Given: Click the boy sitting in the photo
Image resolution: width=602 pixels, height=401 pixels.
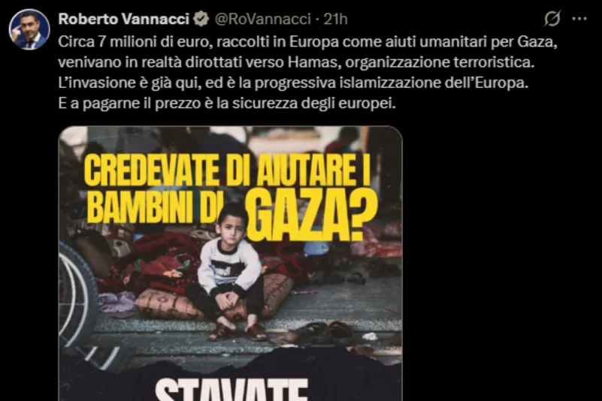Looking at the screenshot, I should point(230,272).
